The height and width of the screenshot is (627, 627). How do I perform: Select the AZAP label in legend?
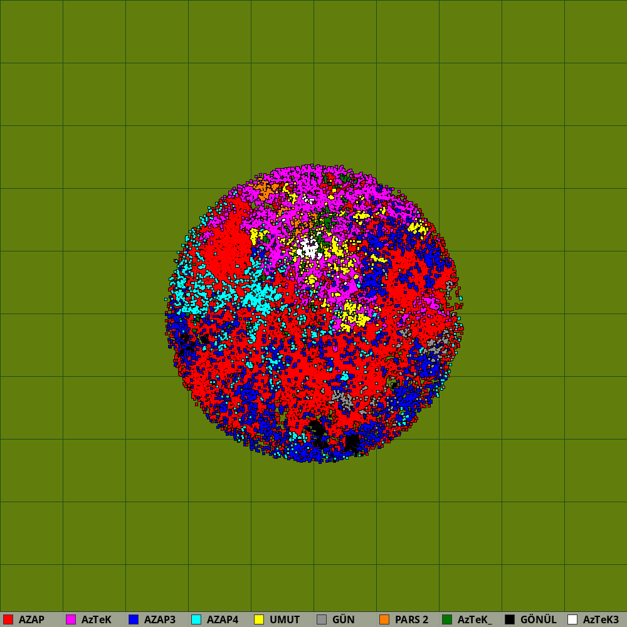click(x=31, y=620)
